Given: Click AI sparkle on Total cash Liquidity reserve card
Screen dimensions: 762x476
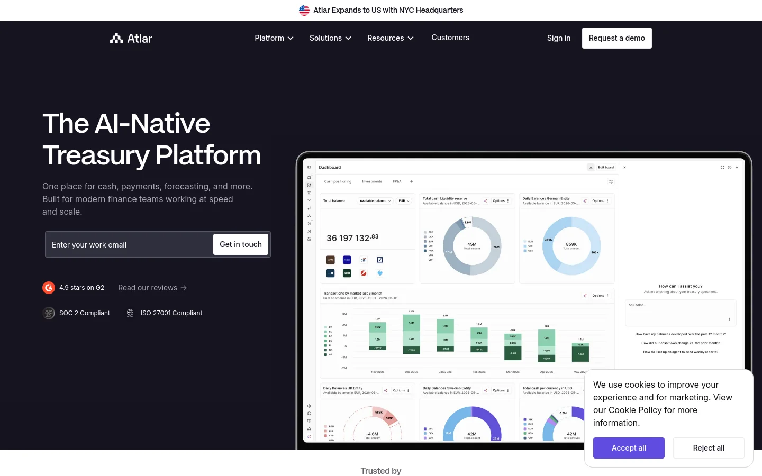Looking at the screenshot, I should [485, 201].
